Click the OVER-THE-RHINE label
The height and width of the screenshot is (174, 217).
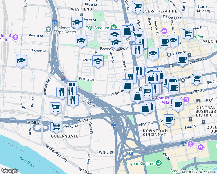pos(160,11)
